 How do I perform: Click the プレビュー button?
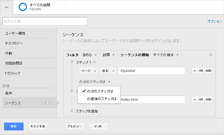(x=75, y=127)
